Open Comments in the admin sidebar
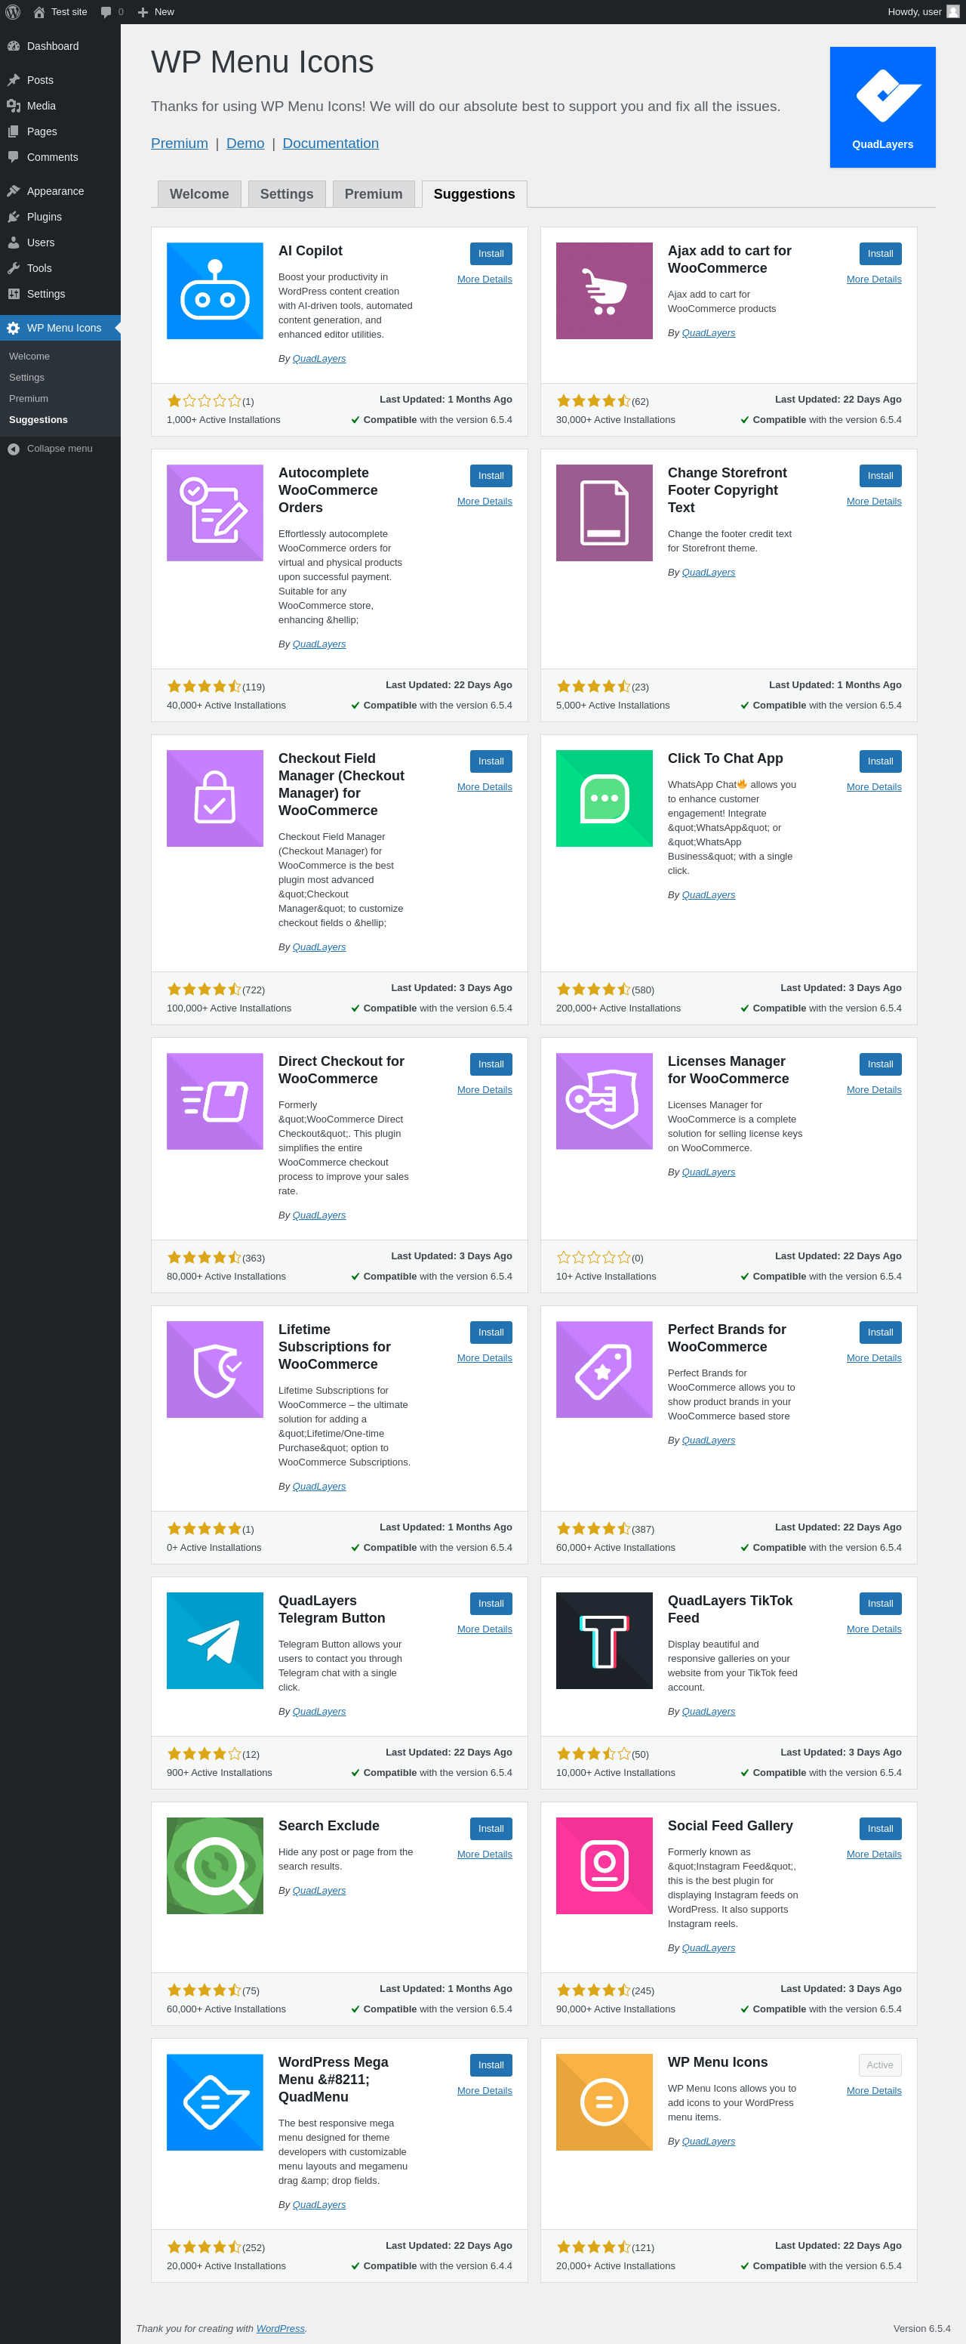The height and width of the screenshot is (2344, 966). (60, 156)
